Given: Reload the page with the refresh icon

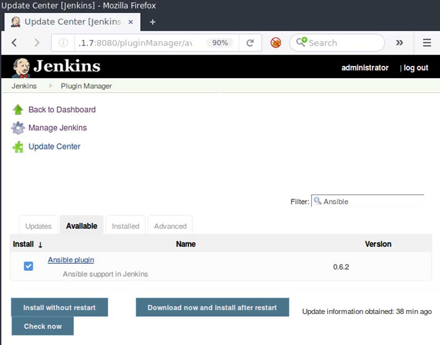Looking at the screenshot, I should click(250, 43).
